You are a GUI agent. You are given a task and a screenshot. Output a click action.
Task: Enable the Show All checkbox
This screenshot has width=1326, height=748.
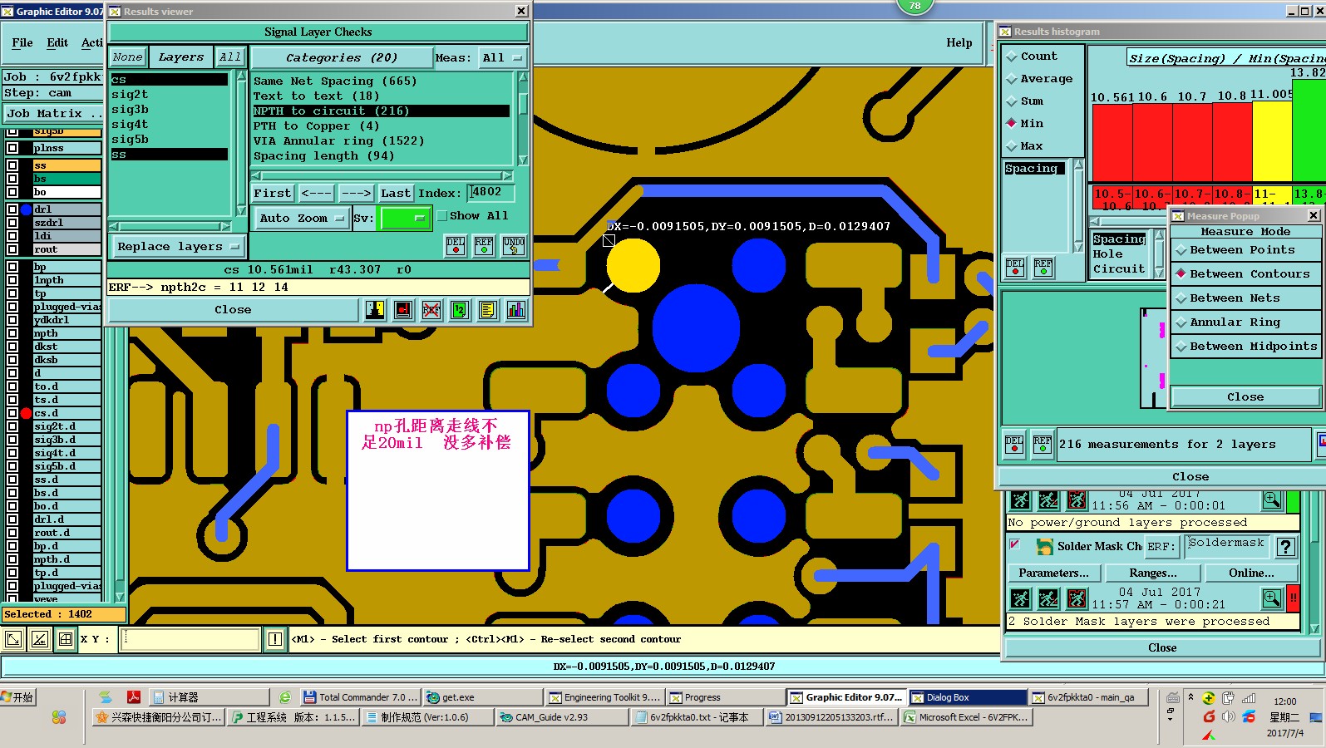(442, 216)
